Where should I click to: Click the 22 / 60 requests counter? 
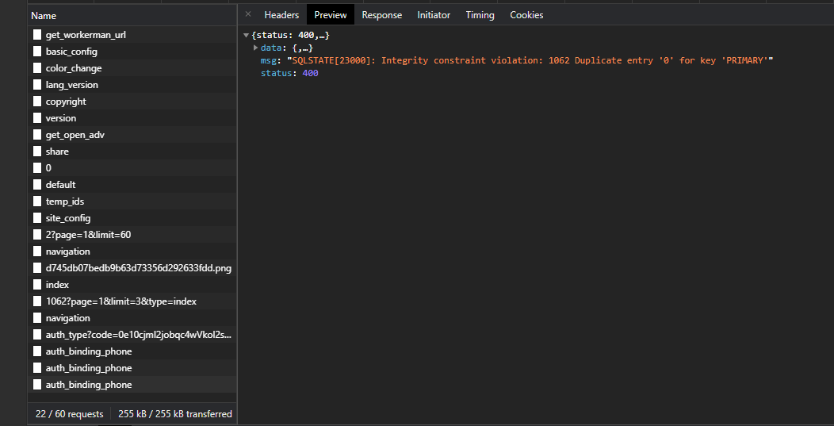pyautogui.click(x=69, y=414)
